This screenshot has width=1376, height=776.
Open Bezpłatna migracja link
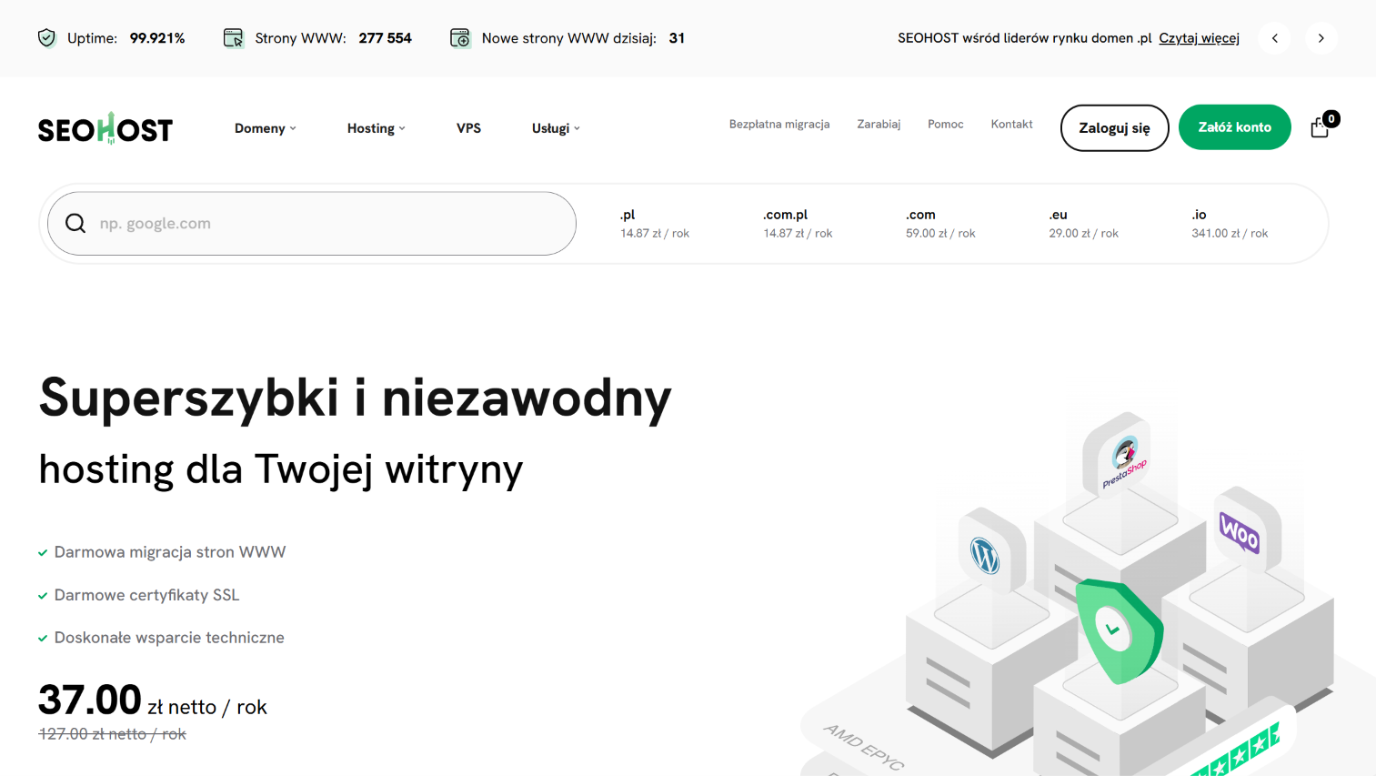tap(779, 124)
